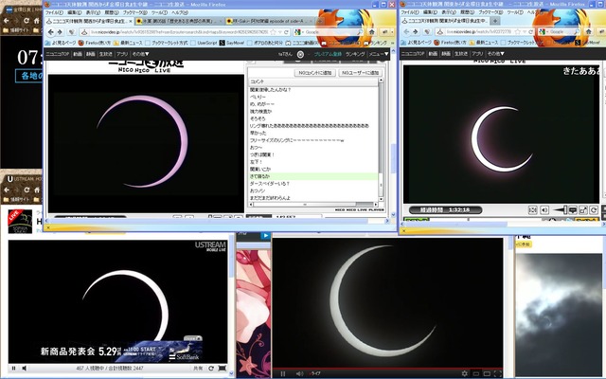Mute the right Nico Nico Live player
This screenshot has height=379, width=606.
544,210
